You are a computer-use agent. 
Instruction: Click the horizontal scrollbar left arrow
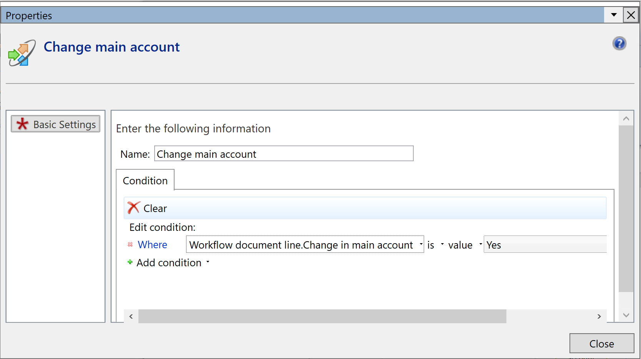click(x=131, y=316)
